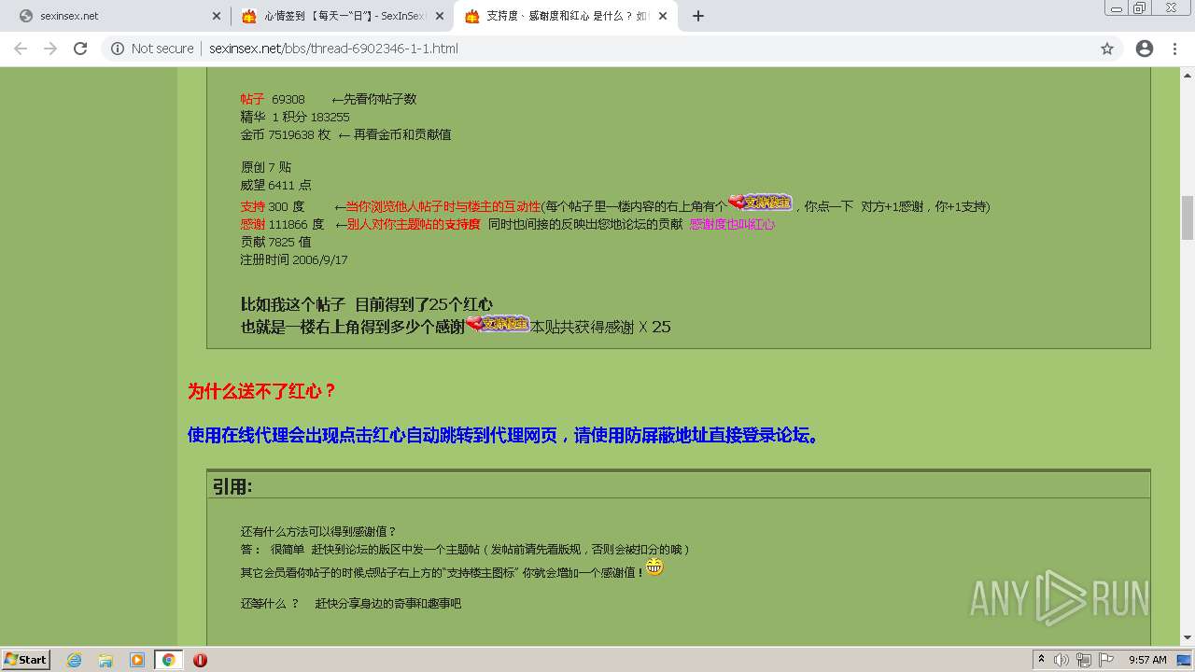This screenshot has height=672, width=1195.
Task: Open the Chrome profile menu
Action: tap(1145, 49)
